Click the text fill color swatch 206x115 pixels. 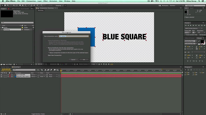202,42
